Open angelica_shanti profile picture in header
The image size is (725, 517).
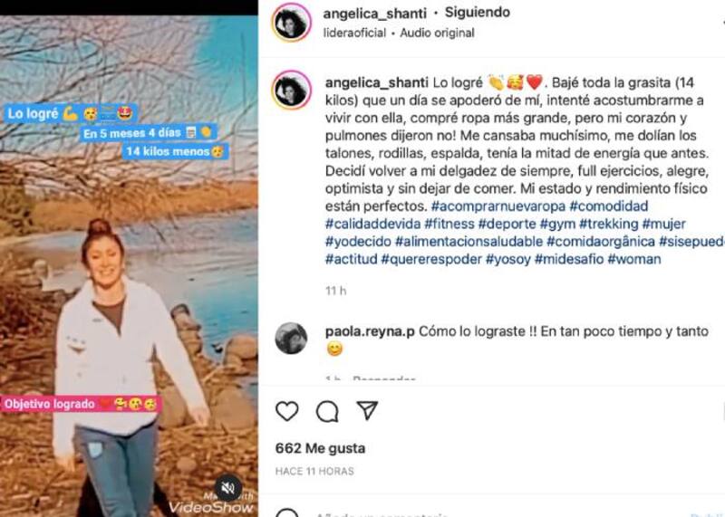tap(292, 22)
